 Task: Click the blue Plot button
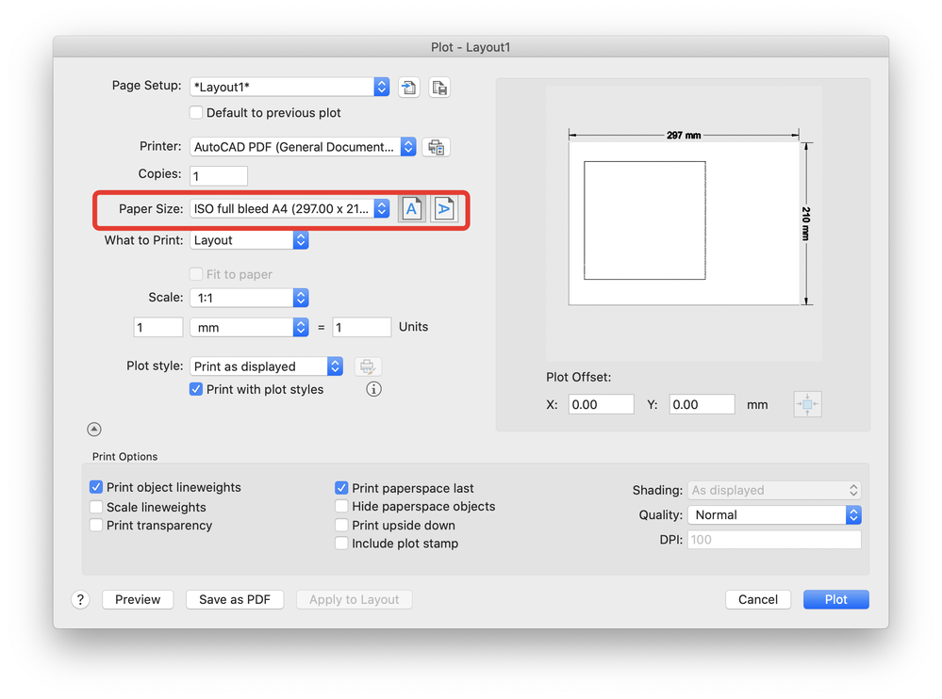[x=835, y=599]
